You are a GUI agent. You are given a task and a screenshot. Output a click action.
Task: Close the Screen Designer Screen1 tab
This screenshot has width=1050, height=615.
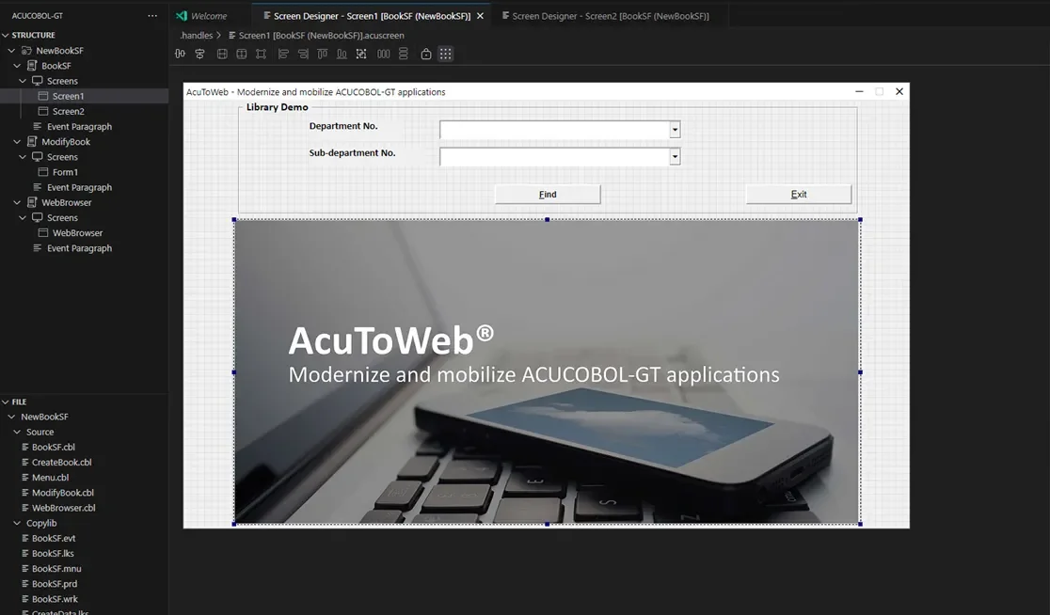(x=480, y=16)
